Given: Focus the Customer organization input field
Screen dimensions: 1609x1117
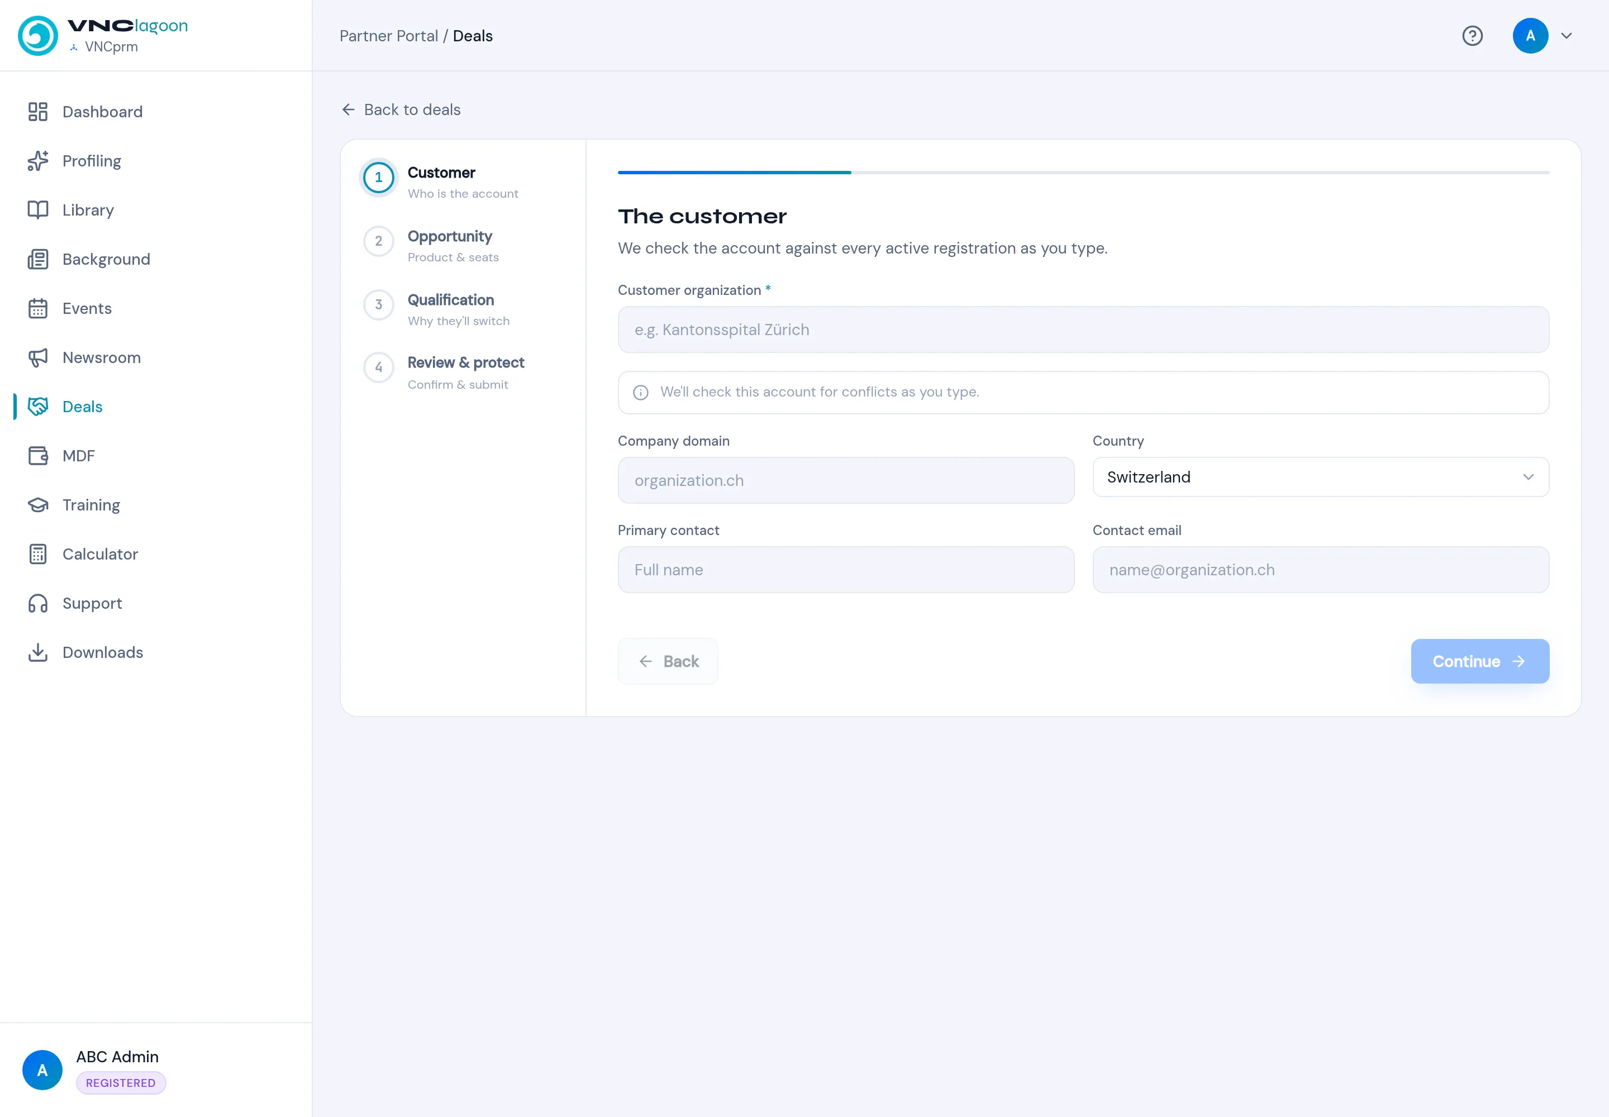Looking at the screenshot, I should coord(1083,330).
